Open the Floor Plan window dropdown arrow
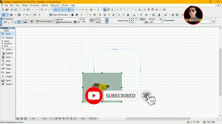 pos(8,15)
